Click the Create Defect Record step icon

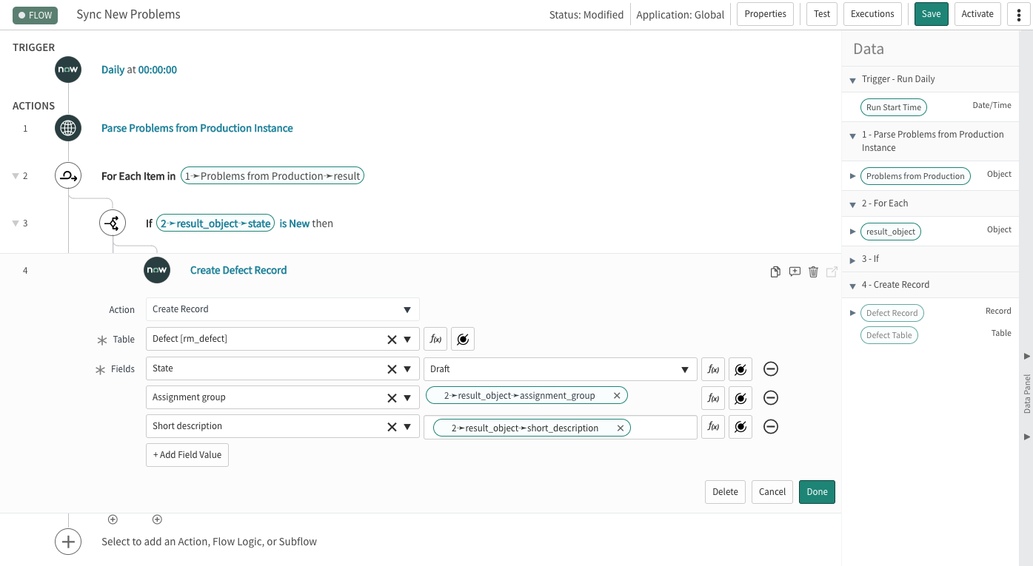(157, 270)
